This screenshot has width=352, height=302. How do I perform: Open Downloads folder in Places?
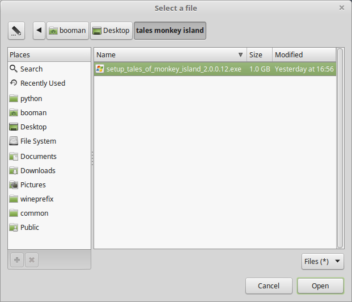(49, 170)
